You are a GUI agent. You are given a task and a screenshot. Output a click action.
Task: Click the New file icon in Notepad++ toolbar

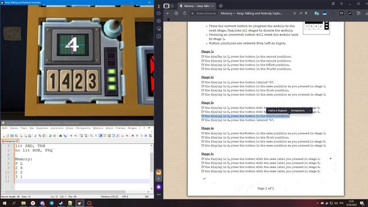[3, 136]
